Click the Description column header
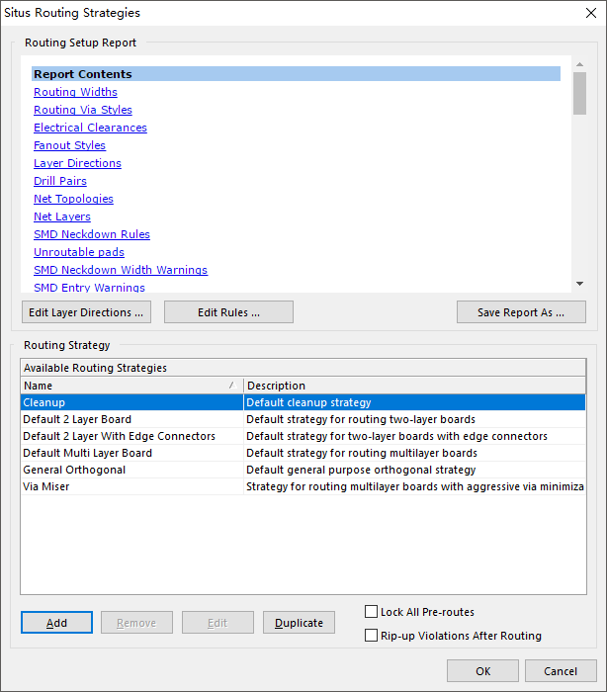This screenshot has width=607, height=692. [413, 386]
